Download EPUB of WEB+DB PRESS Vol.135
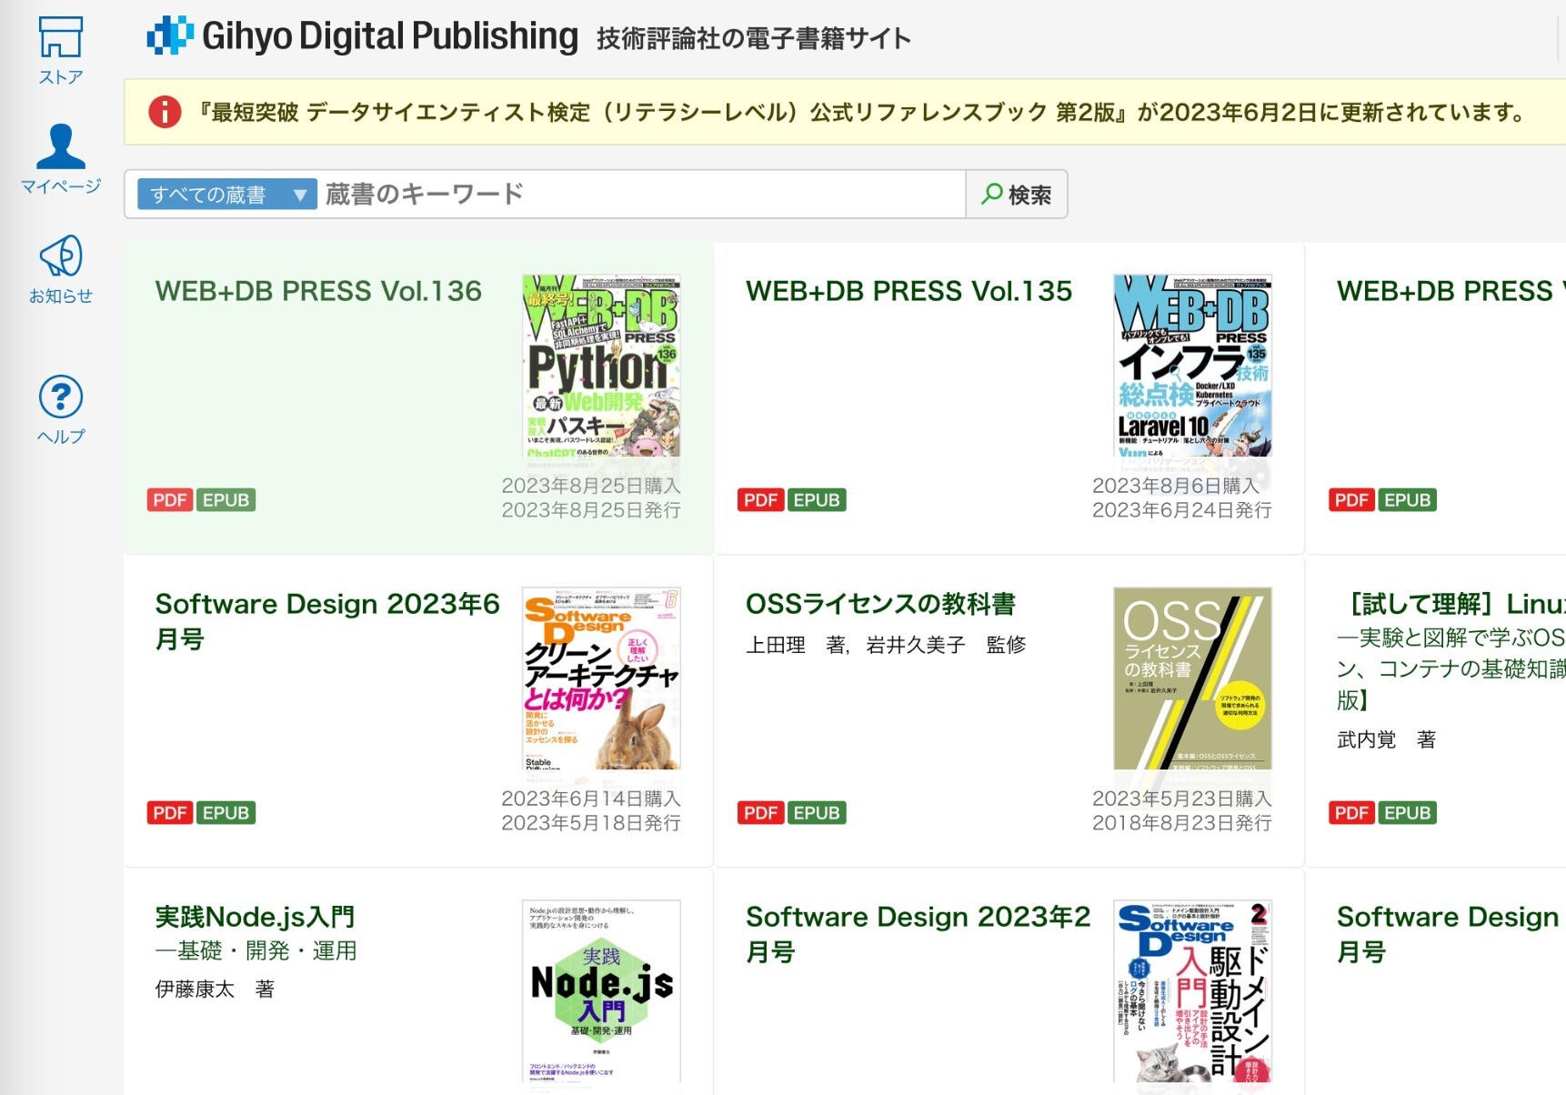This screenshot has height=1095, width=1566. click(816, 500)
